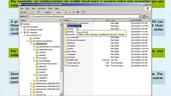Collapse Documents and Settings tree node
This screenshot has width=171, height=96.
[28, 41]
